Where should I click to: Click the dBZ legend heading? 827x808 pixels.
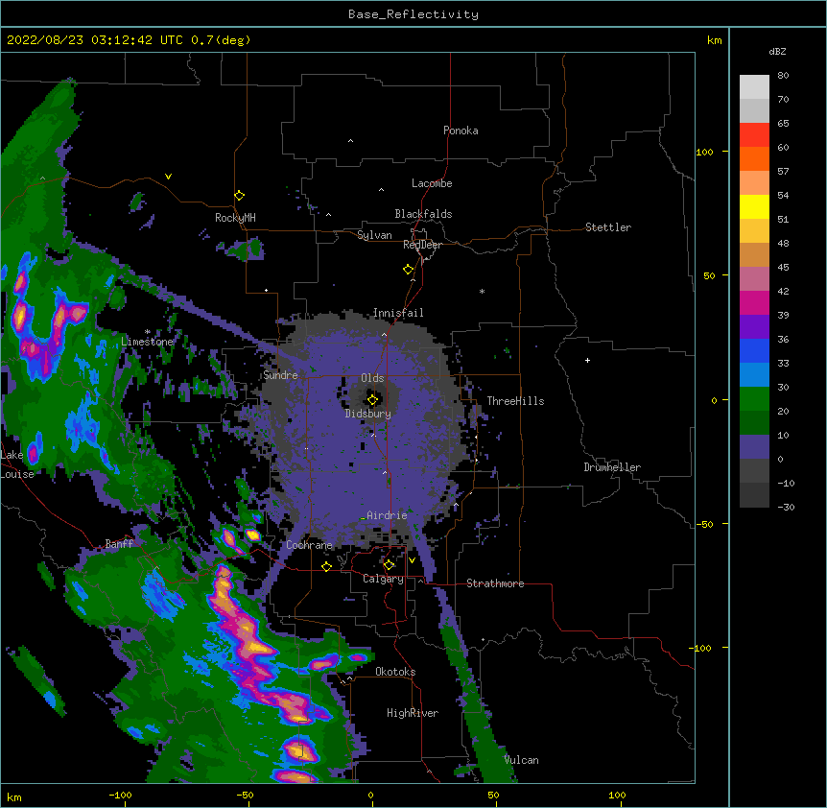pyautogui.click(x=777, y=51)
